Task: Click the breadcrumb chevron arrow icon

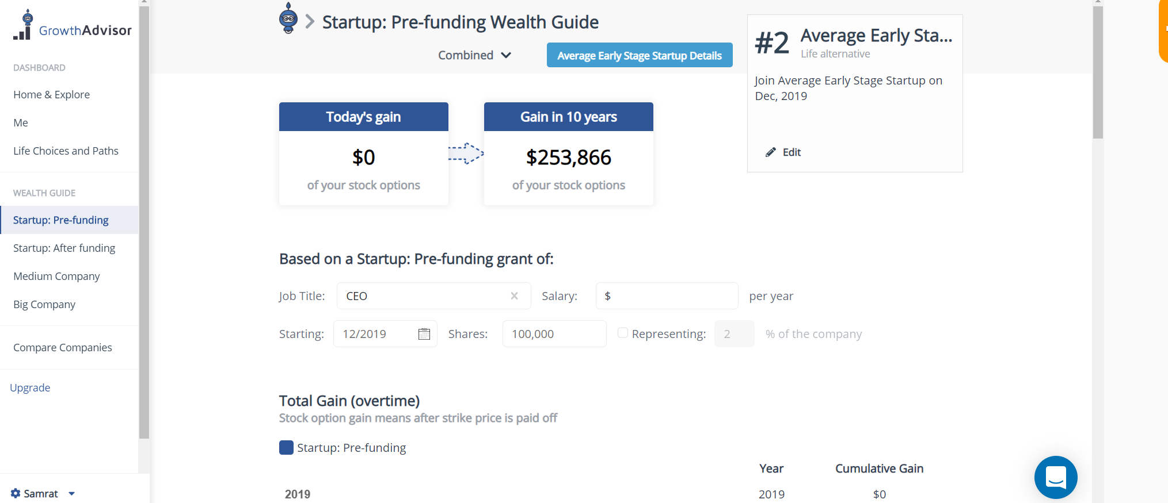Action: [310, 22]
